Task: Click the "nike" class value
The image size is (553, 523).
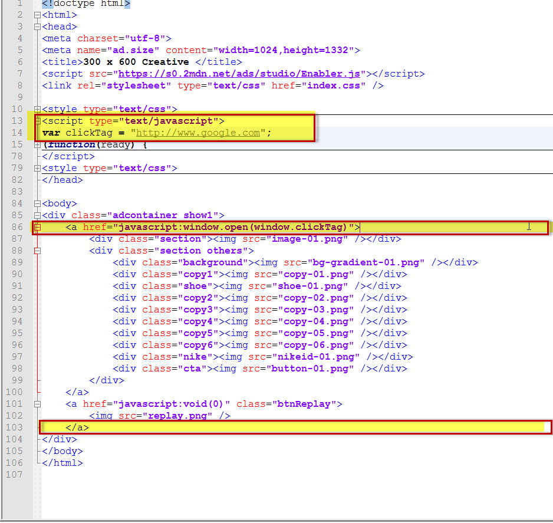Action: click(x=195, y=357)
